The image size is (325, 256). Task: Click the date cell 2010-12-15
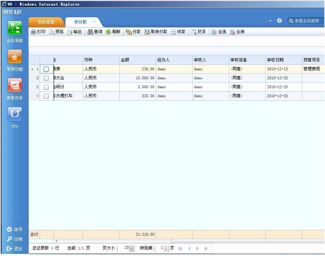(284, 69)
